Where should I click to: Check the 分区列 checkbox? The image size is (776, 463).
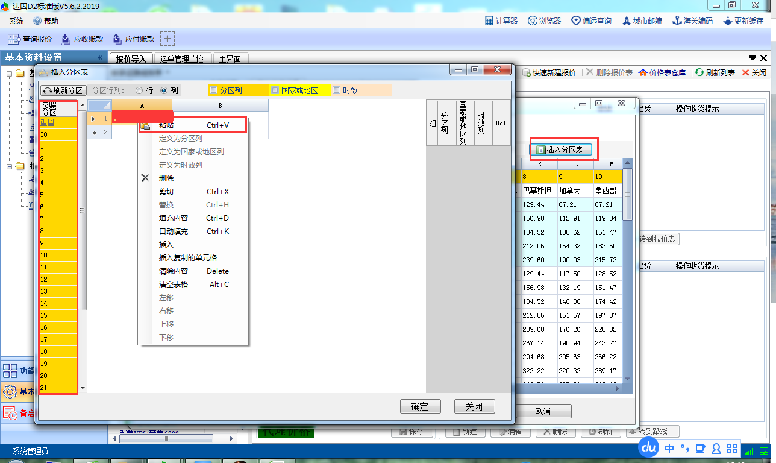coord(214,90)
